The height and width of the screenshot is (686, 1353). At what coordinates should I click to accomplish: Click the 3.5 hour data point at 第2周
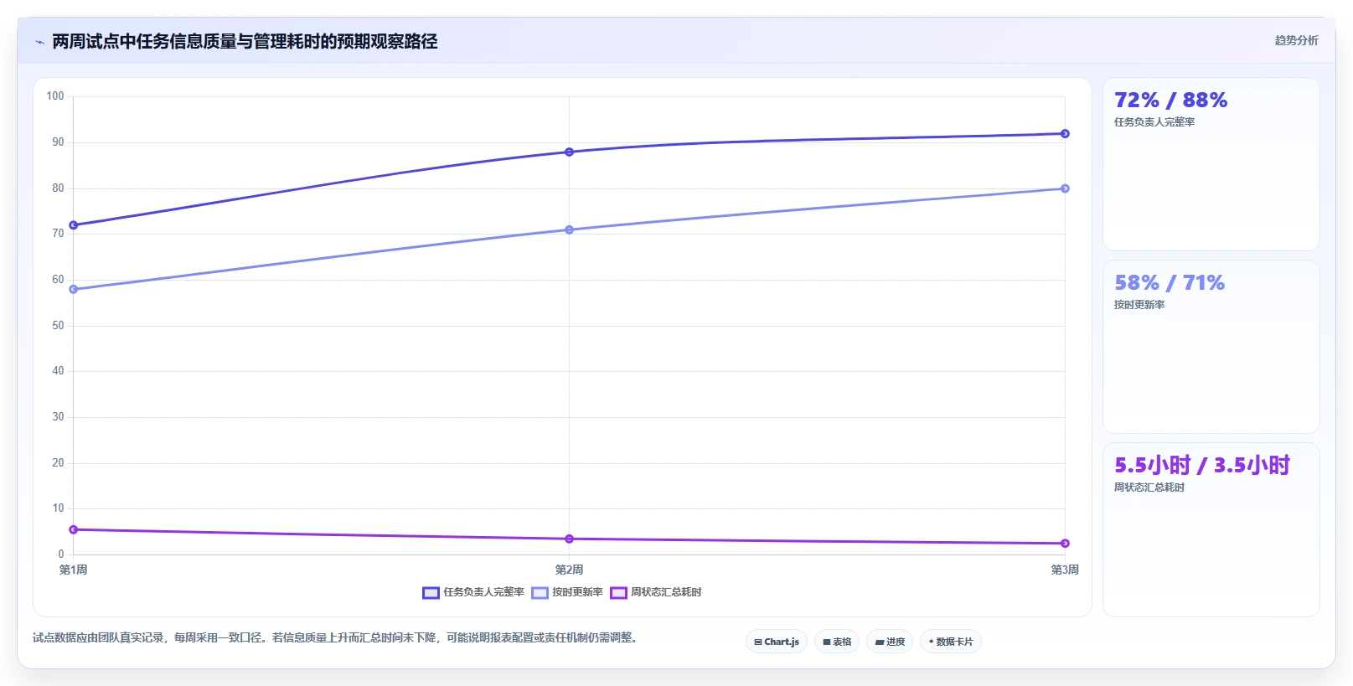570,539
